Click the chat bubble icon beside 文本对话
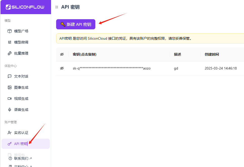 tap(10, 76)
